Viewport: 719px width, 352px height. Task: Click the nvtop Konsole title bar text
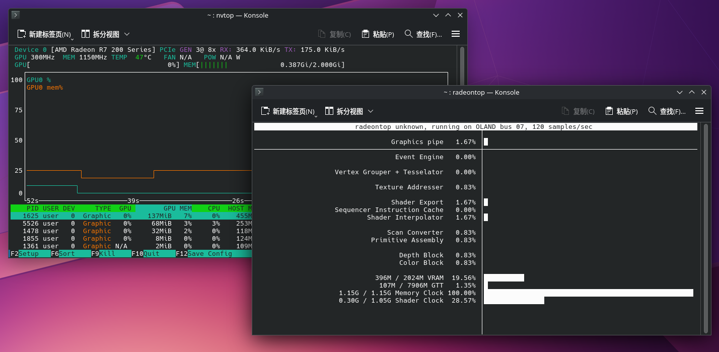[x=238, y=15]
